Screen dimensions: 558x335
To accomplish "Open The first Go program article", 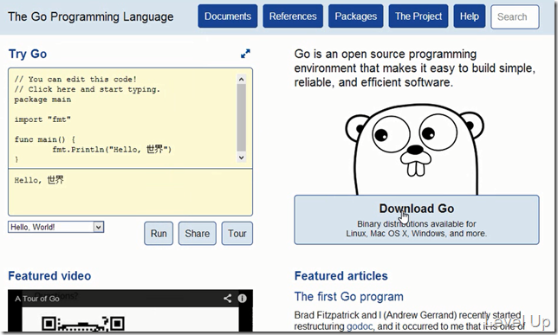I will [348, 296].
